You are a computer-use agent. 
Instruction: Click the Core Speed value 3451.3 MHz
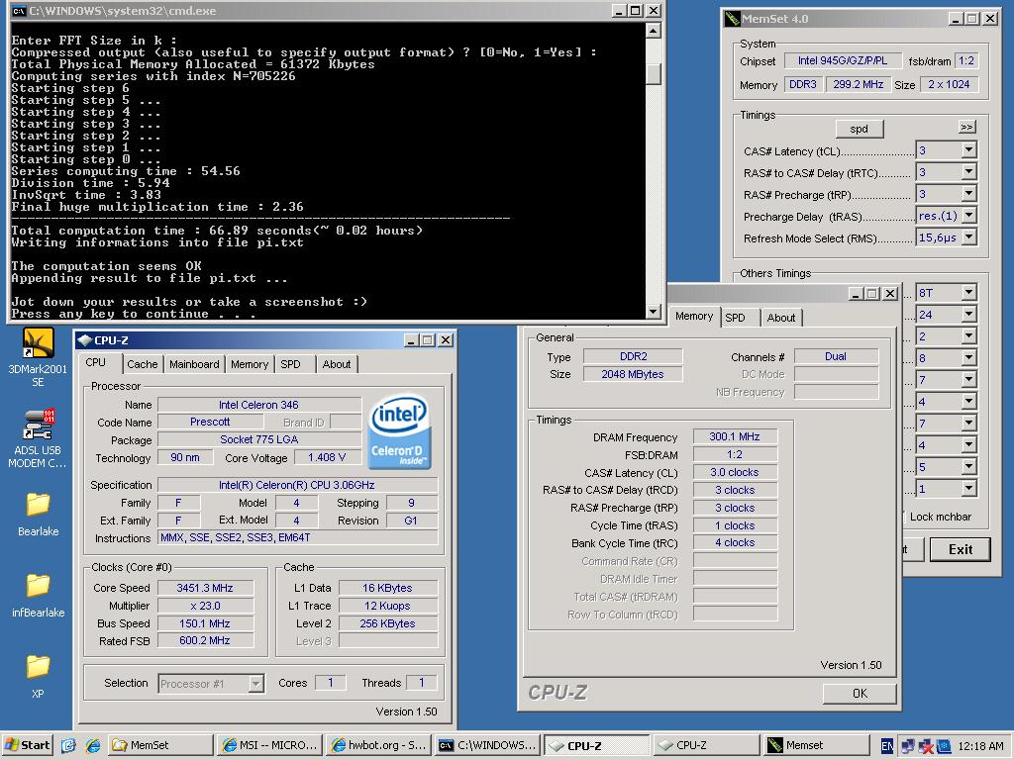205,588
